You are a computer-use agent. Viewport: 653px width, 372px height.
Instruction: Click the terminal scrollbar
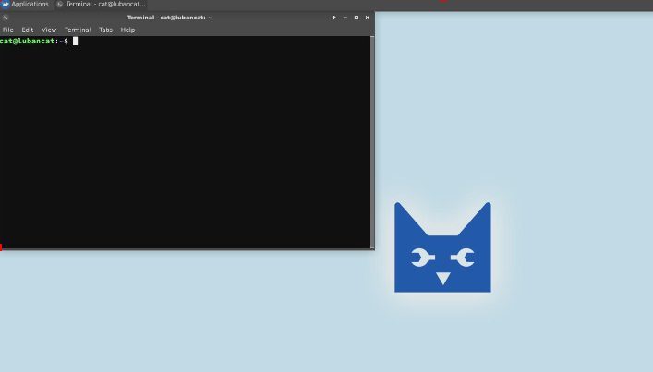pos(372,142)
